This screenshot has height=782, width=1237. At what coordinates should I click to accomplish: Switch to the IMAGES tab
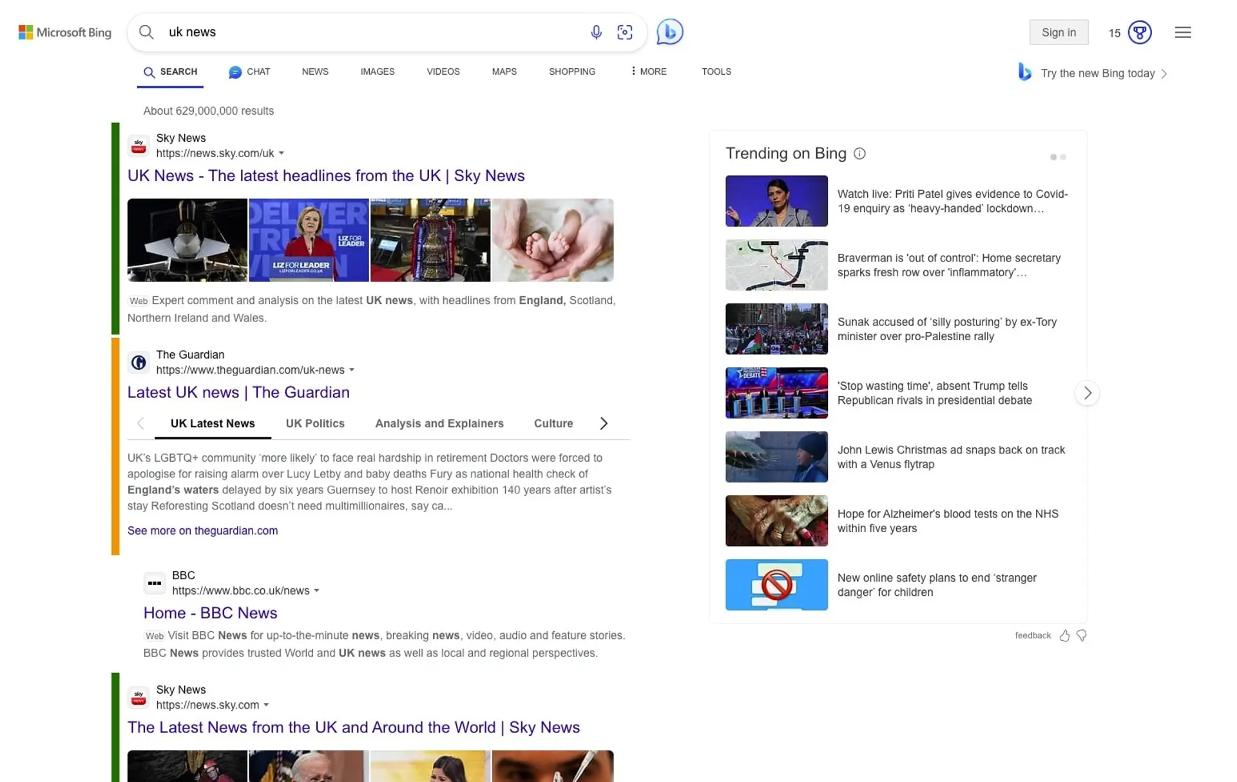point(378,72)
